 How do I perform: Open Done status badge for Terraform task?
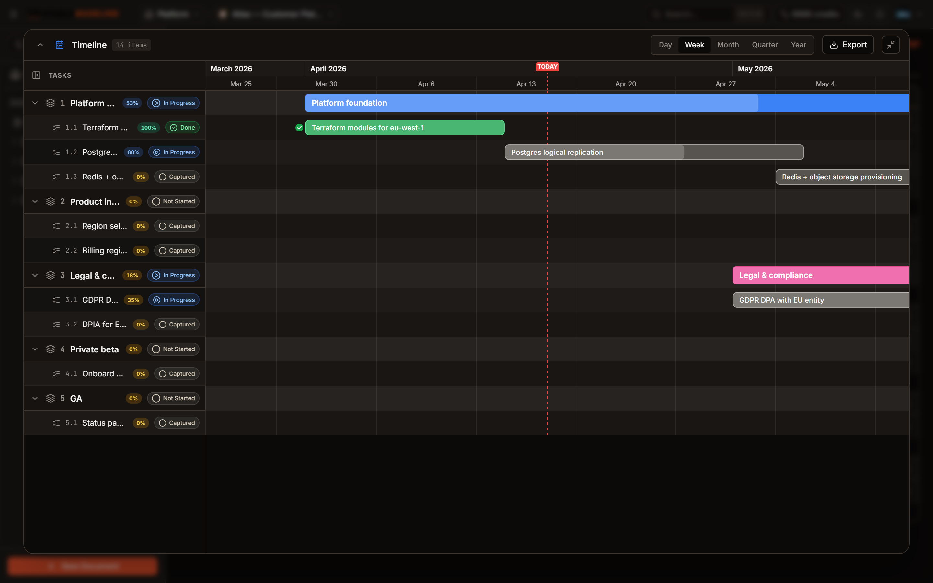tap(182, 128)
